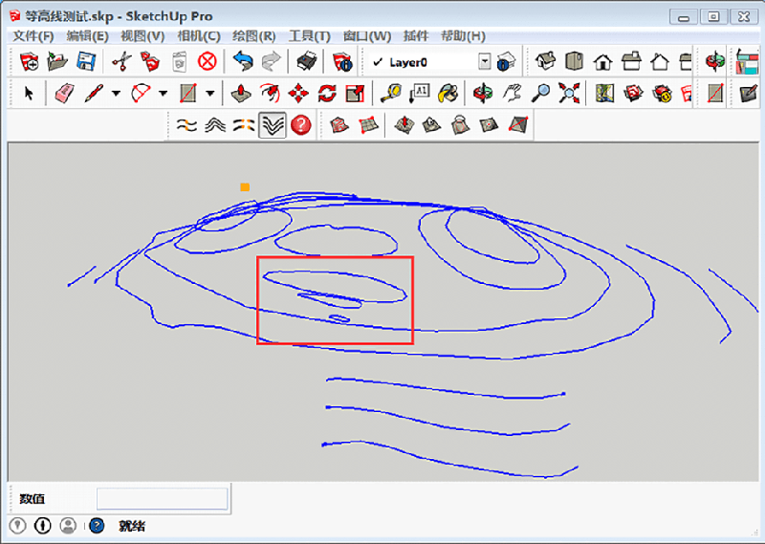Open Model Info icon
This screenshot has width=765, height=544.
[x=342, y=62]
